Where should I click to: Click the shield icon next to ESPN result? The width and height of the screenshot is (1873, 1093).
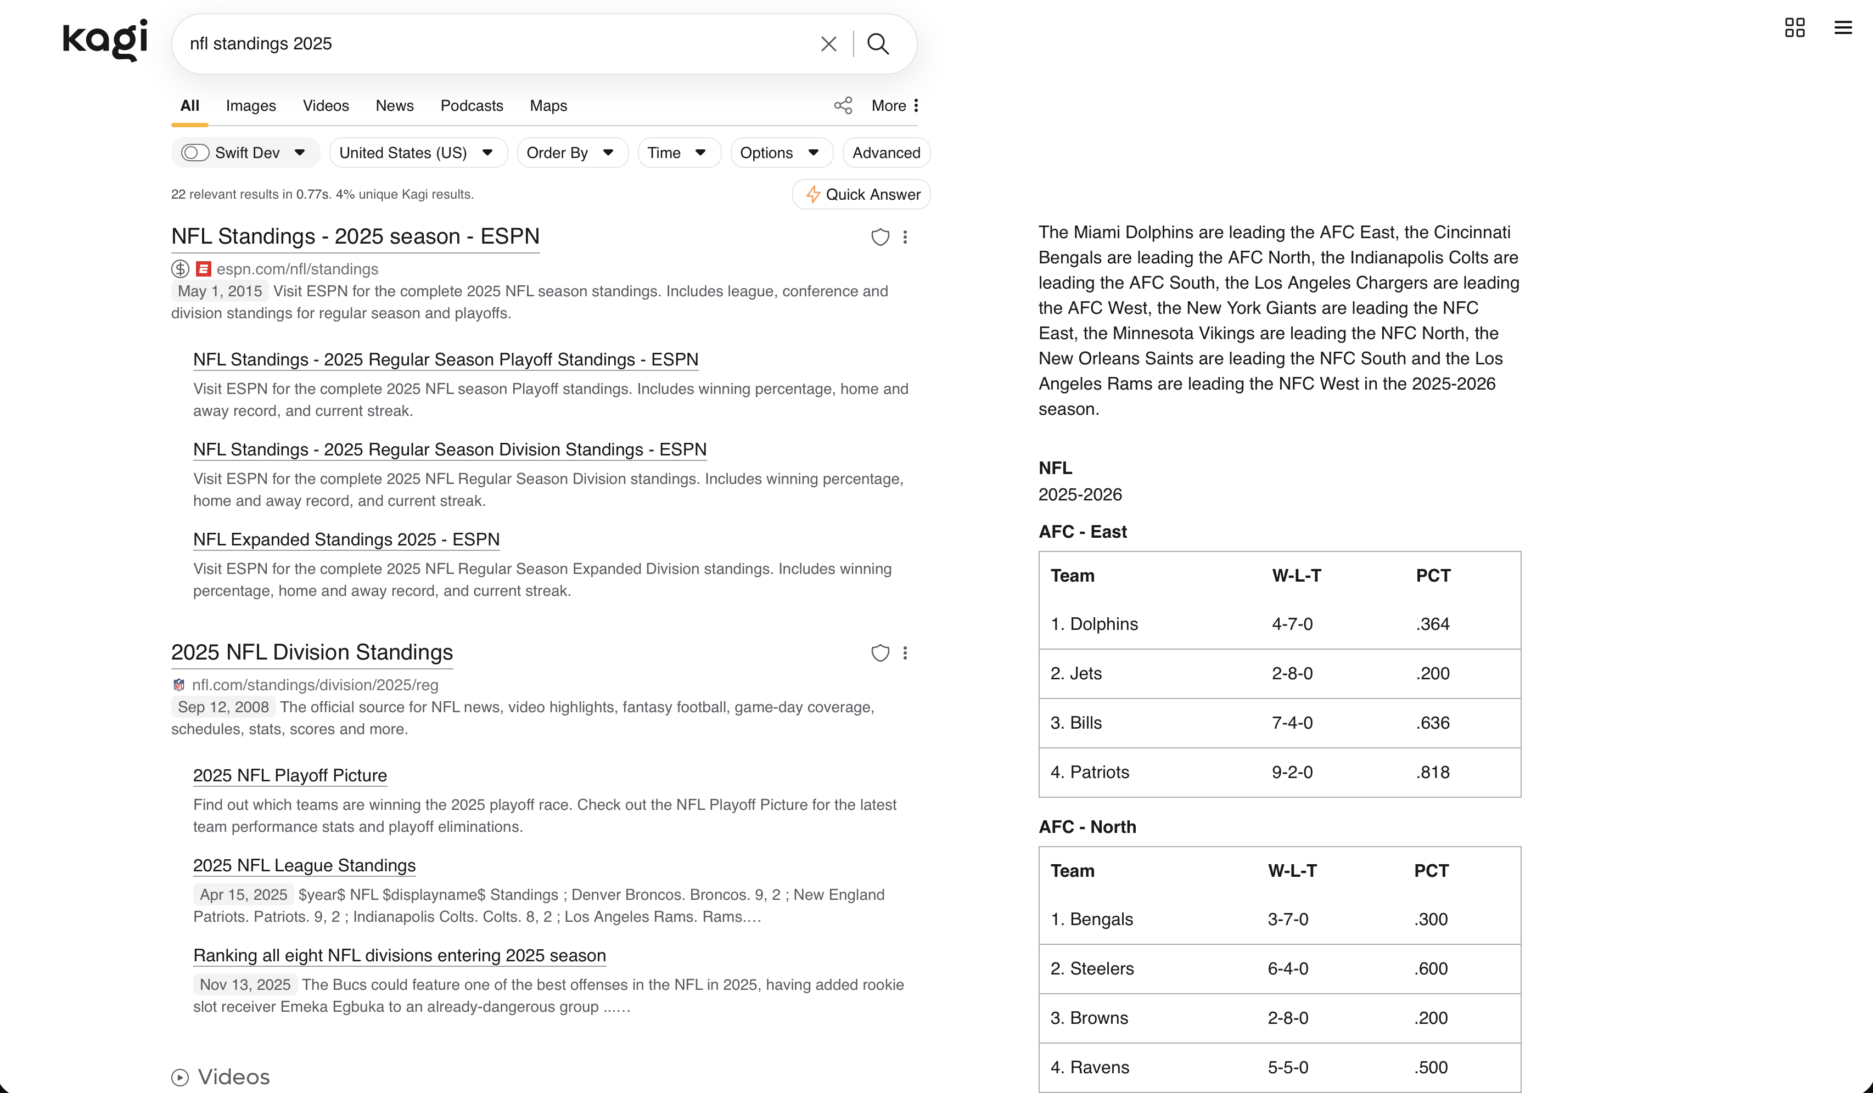(x=880, y=237)
